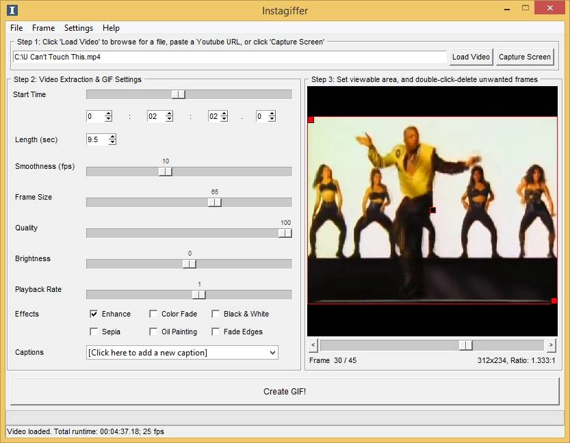Increase the start time hours spinner
Screen dimensions: 570x443
coord(108,113)
